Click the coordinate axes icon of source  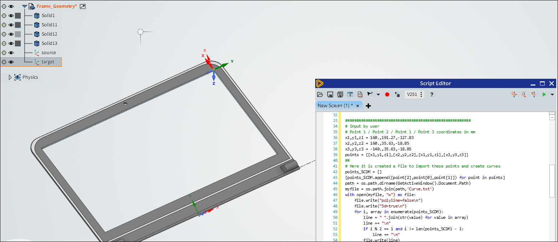pyautogui.click(x=36, y=53)
